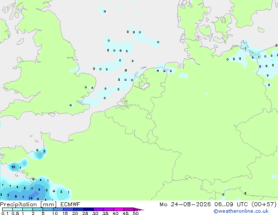Click the legend label "0.5"

(x=15, y=213)
